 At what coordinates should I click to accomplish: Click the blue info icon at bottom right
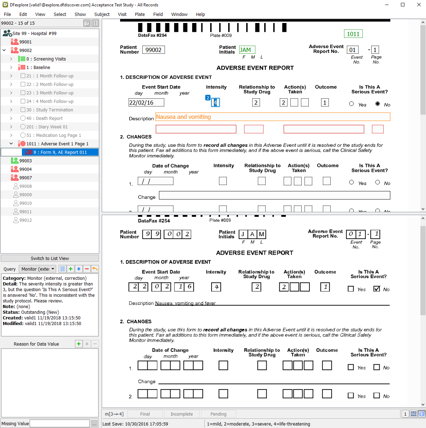coord(421,414)
